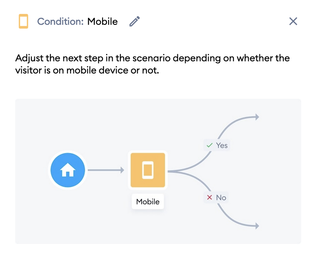
Task: Click the red cross beside No
Action: 209,197
